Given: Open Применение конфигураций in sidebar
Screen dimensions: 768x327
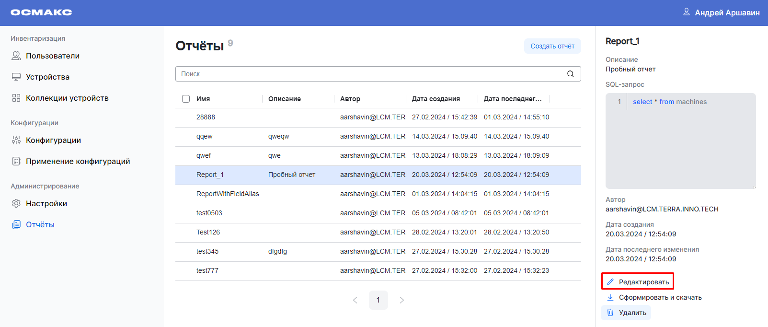Looking at the screenshot, I should 78,162.
